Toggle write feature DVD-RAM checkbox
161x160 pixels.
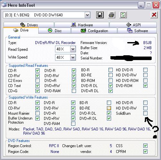coord(73,123)
